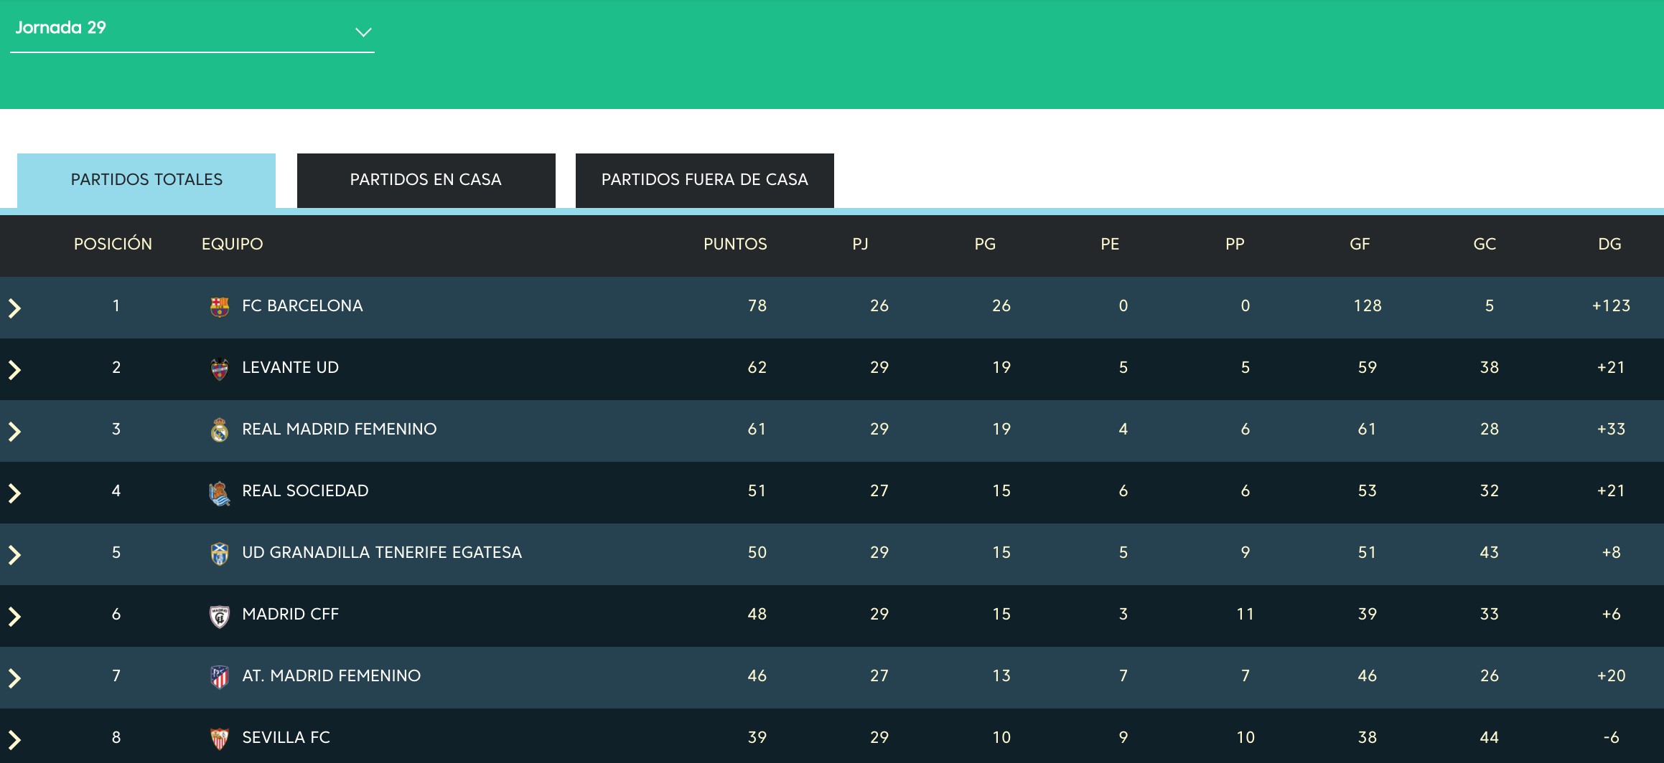Click the PG column header
Viewport: 1664px width, 763px height.
point(985,245)
